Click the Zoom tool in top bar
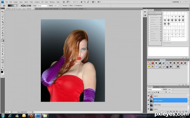The height and width of the screenshot is (118, 190). coord(85,2)
